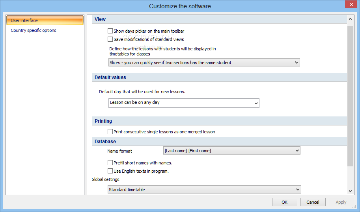Close the Customize the software dialog

(351, 4)
